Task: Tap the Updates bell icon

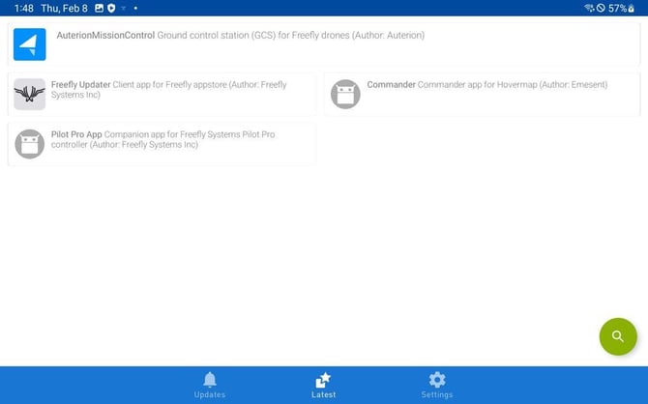Action: [210, 379]
